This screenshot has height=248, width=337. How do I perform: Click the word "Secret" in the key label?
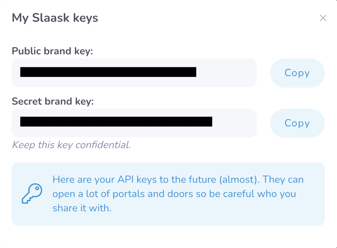coord(27,101)
